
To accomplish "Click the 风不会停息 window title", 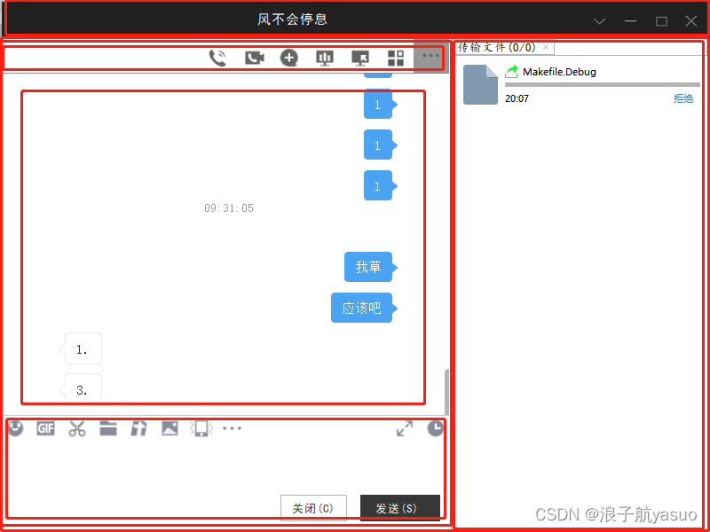I will pyautogui.click(x=293, y=19).
